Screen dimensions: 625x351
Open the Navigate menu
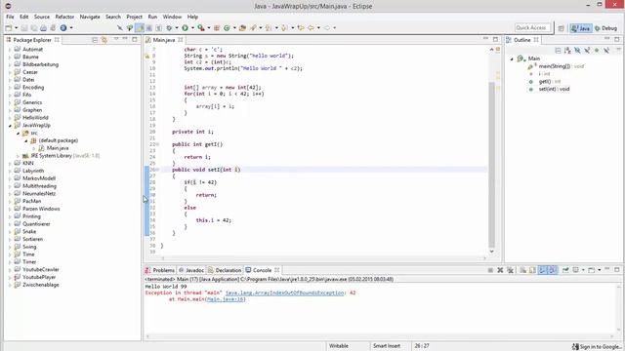click(90, 17)
